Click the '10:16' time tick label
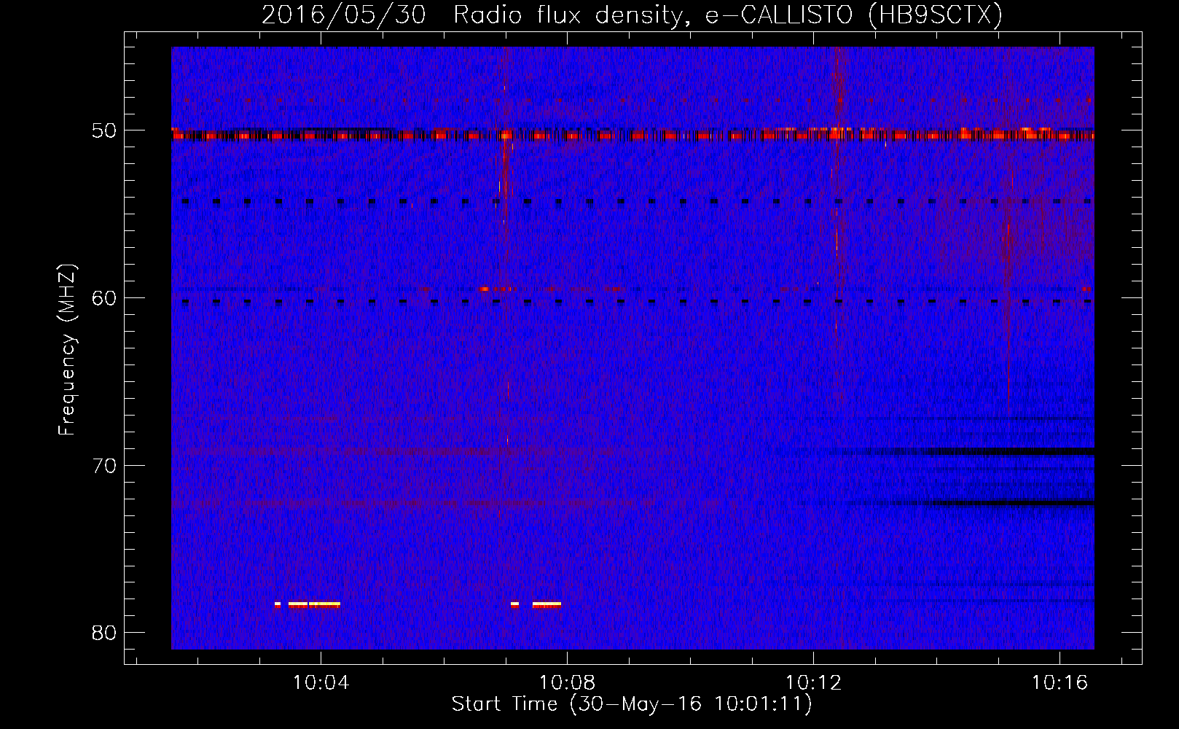Screen dimensions: 1179x729 [1059, 683]
